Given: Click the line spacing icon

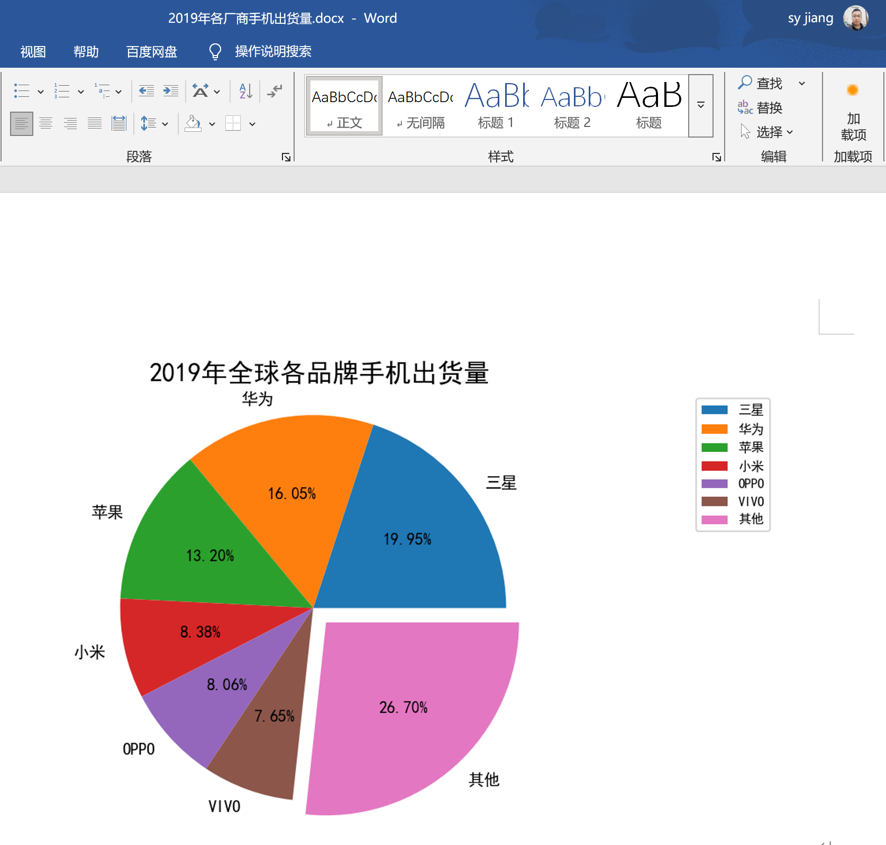Looking at the screenshot, I should pos(148,124).
